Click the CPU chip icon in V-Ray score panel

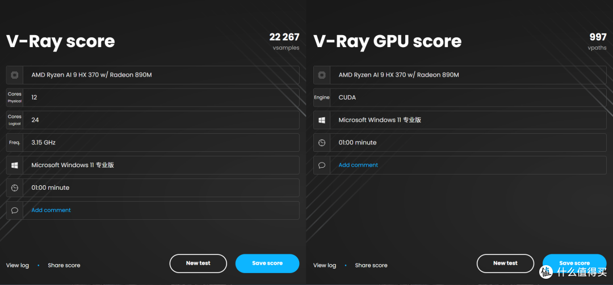click(14, 75)
